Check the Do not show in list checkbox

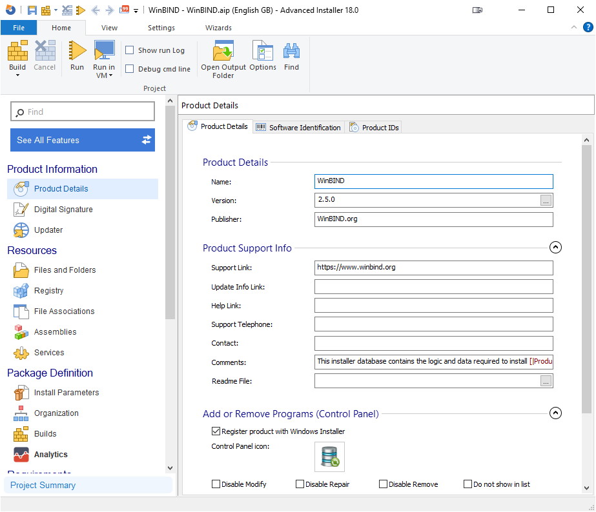point(468,484)
